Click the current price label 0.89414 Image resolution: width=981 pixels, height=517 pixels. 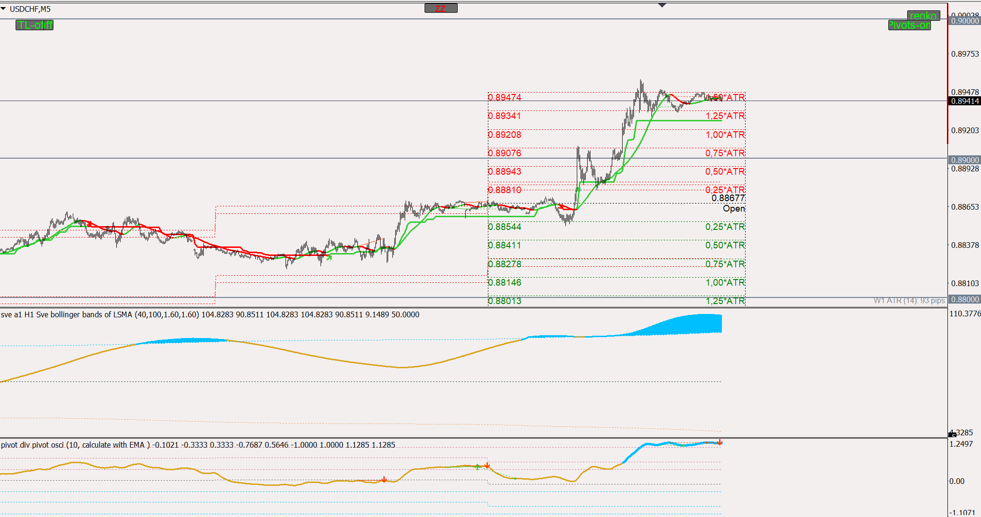pyautogui.click(x=964, y=101)
